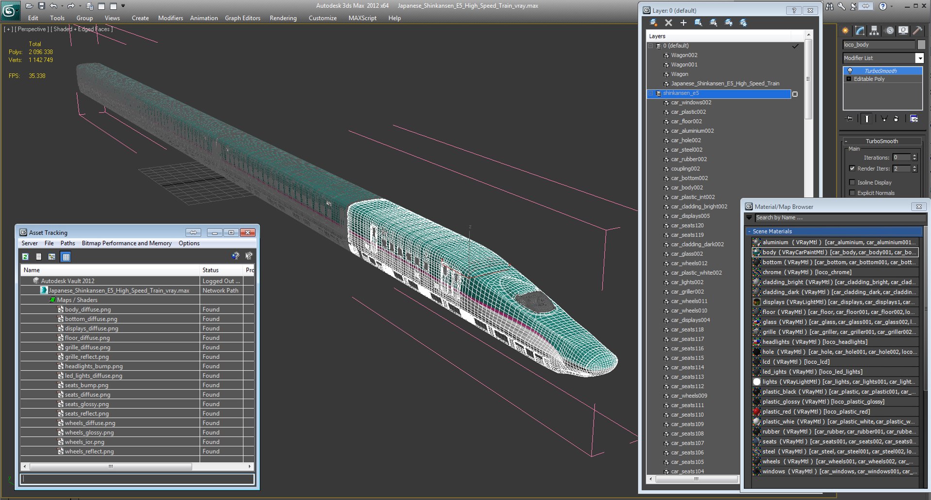Click Remove Modifier trash icon below stack
931x500 pixels.
coord(896,119)
